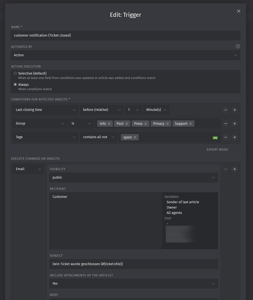Open the Activated By dropdown
The image size is (253, 300).
pyautogui.click(x=125, y=55)
